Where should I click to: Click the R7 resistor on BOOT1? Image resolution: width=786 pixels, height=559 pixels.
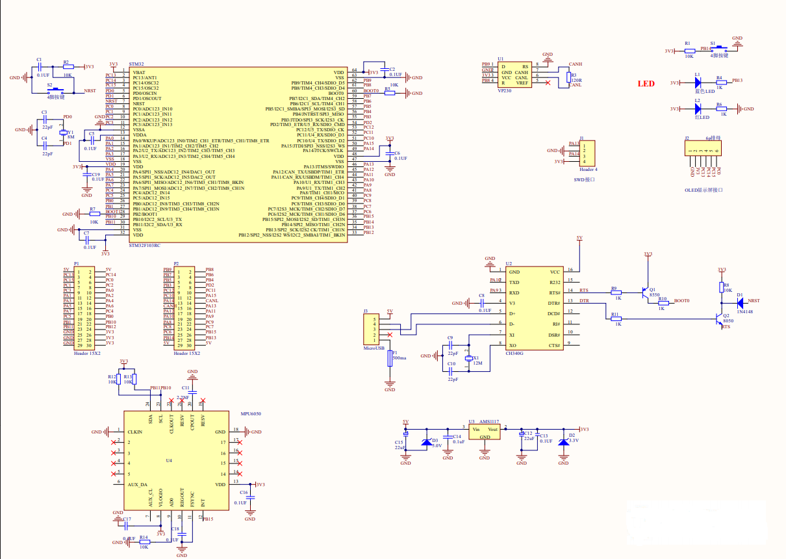click(x=95, y=213)
